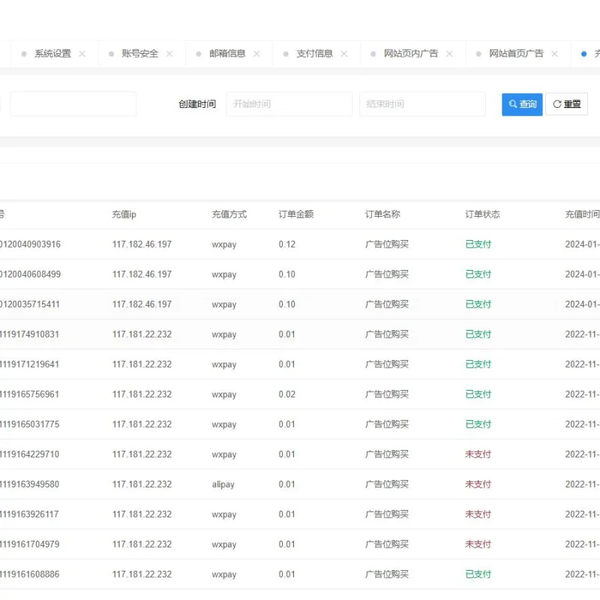Image resolution: width=600 pixels, height=600 pixels.
Task: Click 广告位购买 in order 0120035715411 row
Action: click(387, 304)
